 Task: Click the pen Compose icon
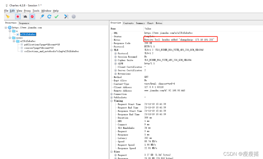point(42,16)
